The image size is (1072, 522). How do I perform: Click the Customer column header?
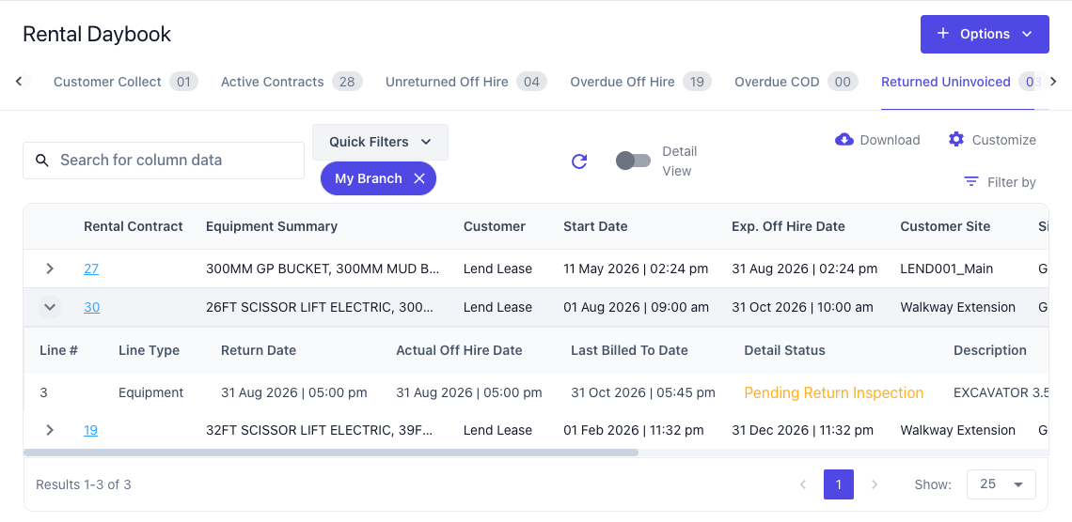pos(495,226)
